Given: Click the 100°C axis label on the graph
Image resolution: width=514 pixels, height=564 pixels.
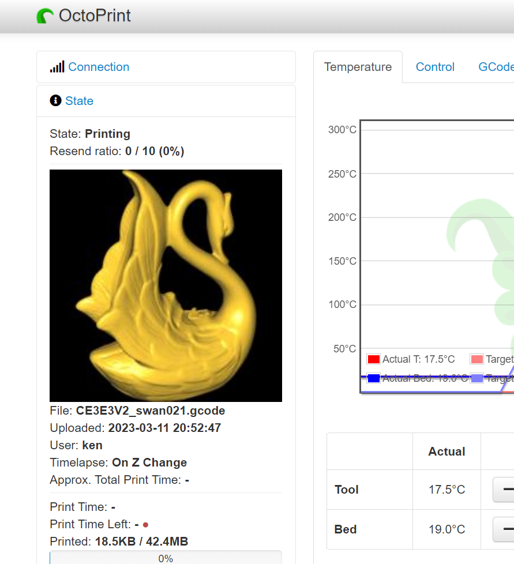Looking at the screenshot, I should pos(342,304).
